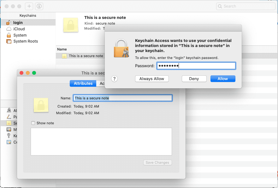Select the iCloud keychain
Viewport: 278px width, 188px height.
point(19,29)
